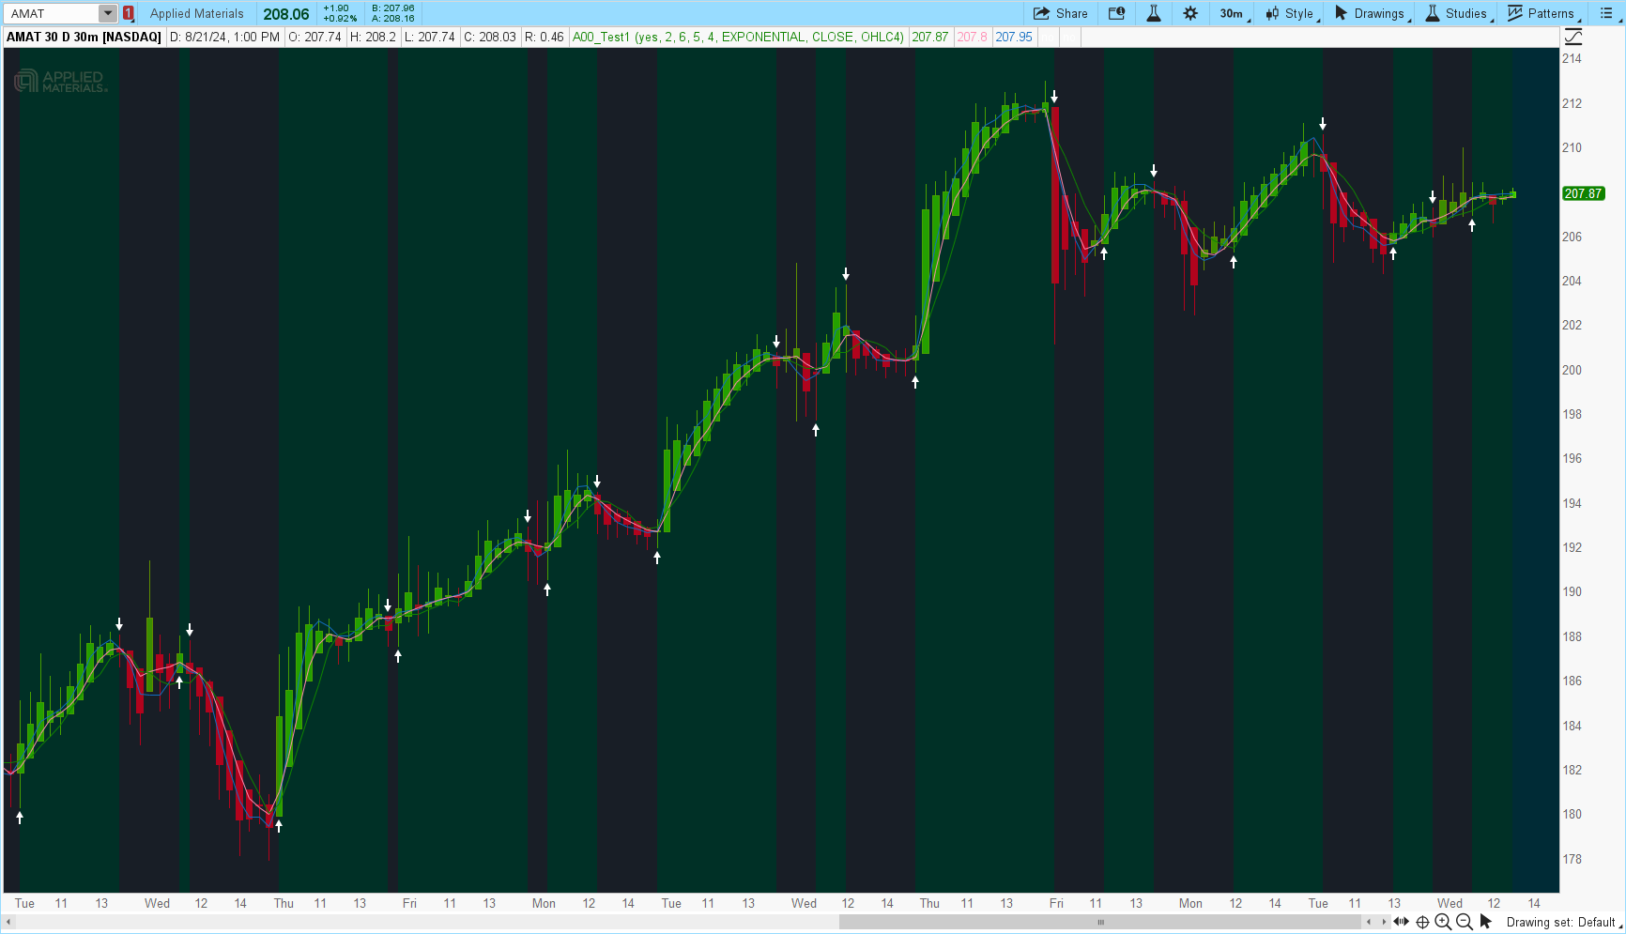Click the AMAT 30 D 30m [NASDAQ] chart title
This screenshot has height=934, width=1626.
point(84,37)
